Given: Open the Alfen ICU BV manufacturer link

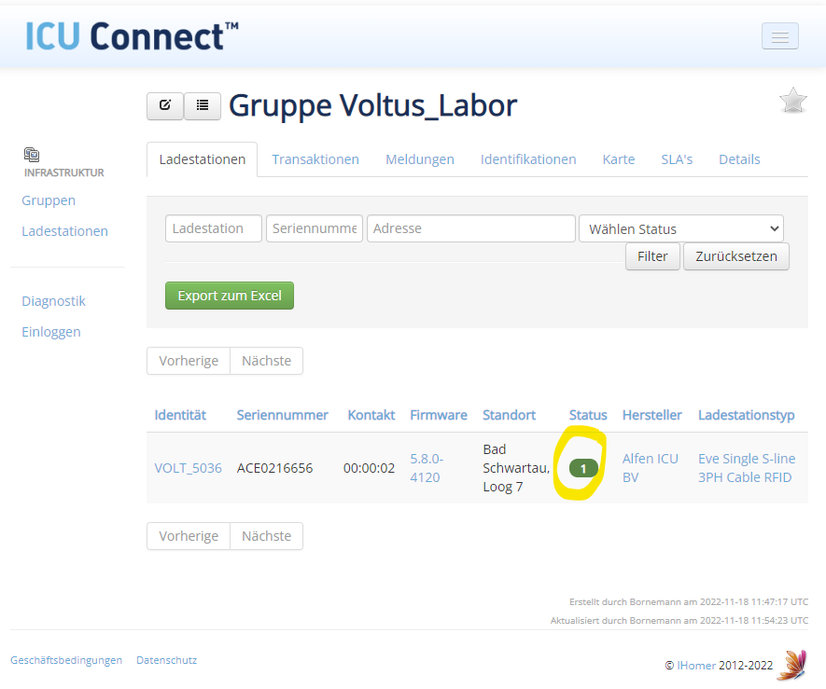Looking at the screenshot, I should click(650, 468).
